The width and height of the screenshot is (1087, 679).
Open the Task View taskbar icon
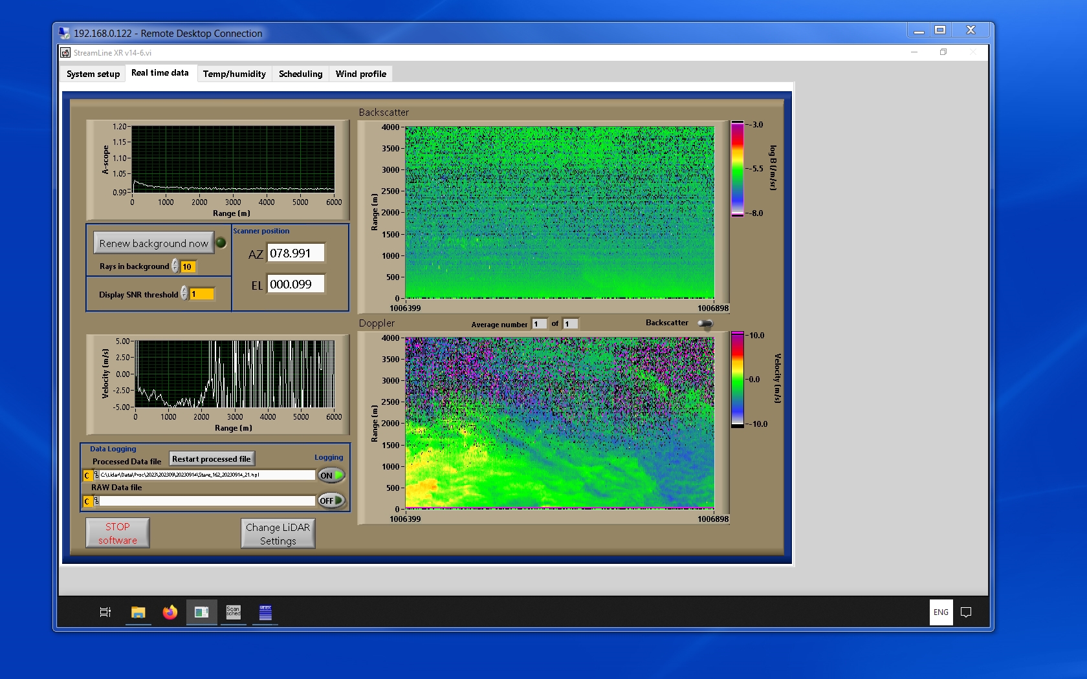pos(105,612)
